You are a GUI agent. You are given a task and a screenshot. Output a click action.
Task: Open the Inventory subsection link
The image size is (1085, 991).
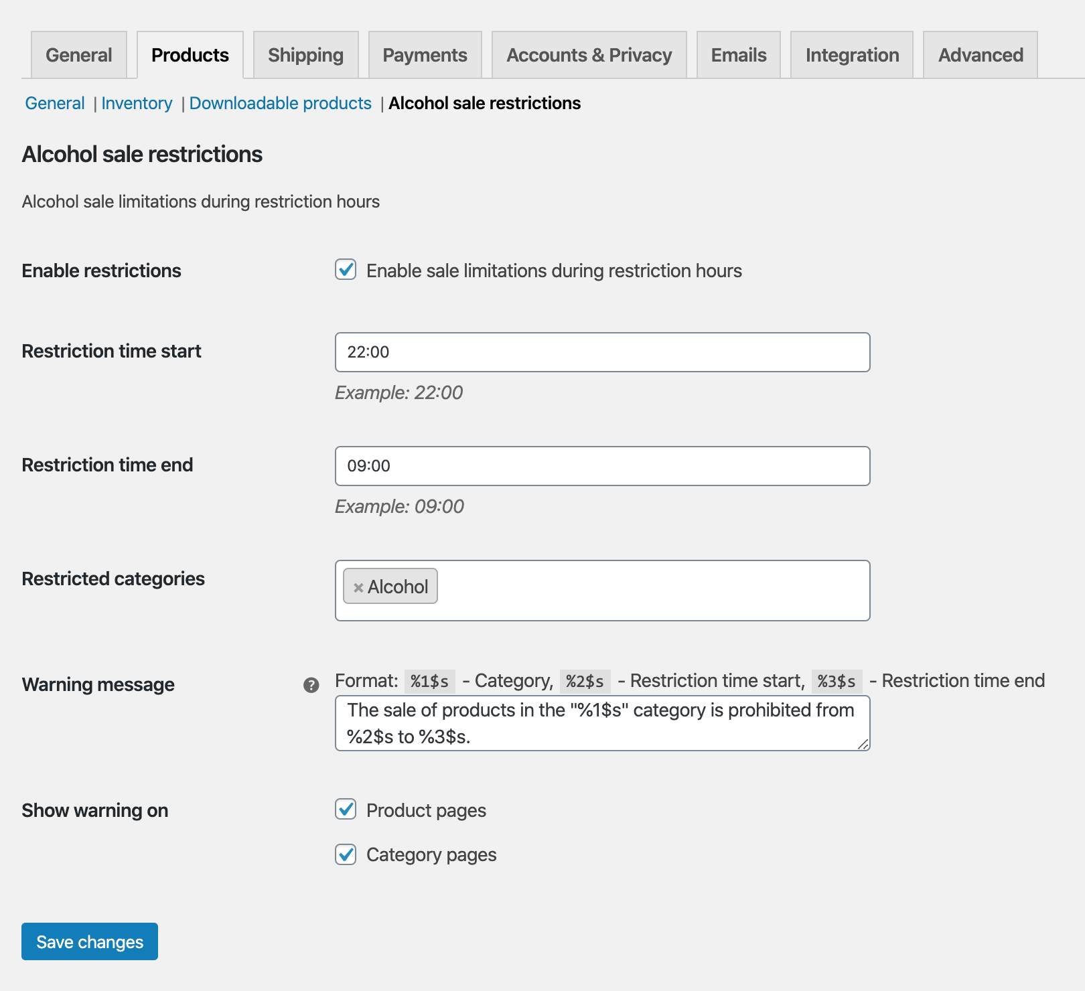click(x=137, y=103)
